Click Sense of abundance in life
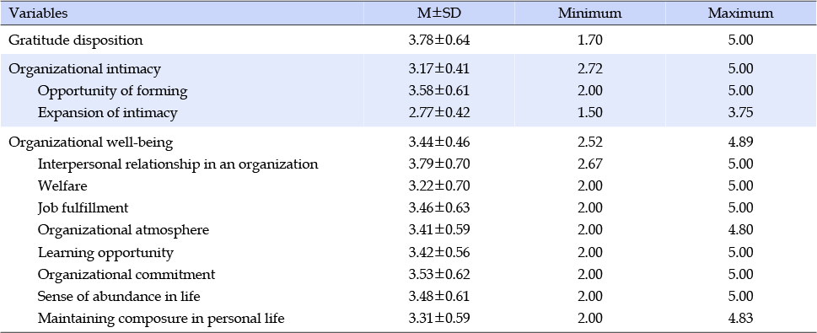The image size is (817, 333). pyautogui.click(x=119, y=296)
